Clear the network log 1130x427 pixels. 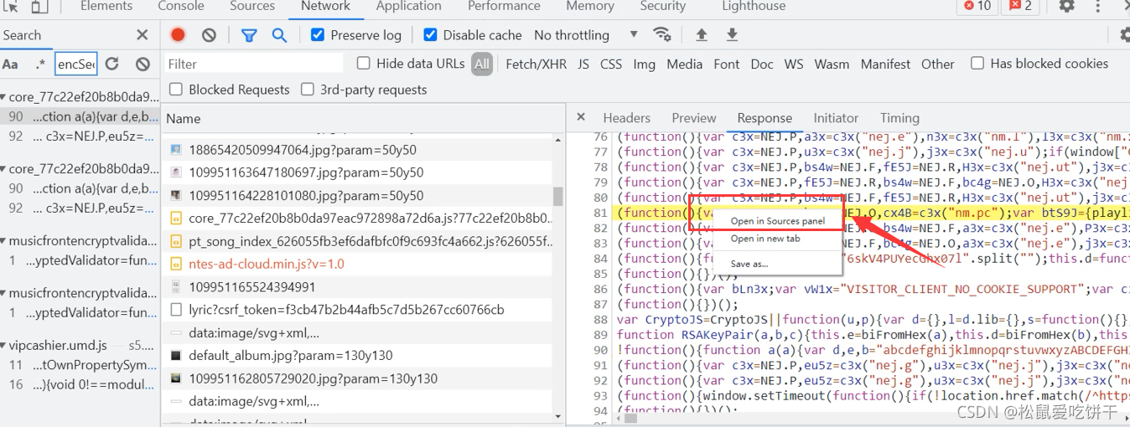pos(209,35)
